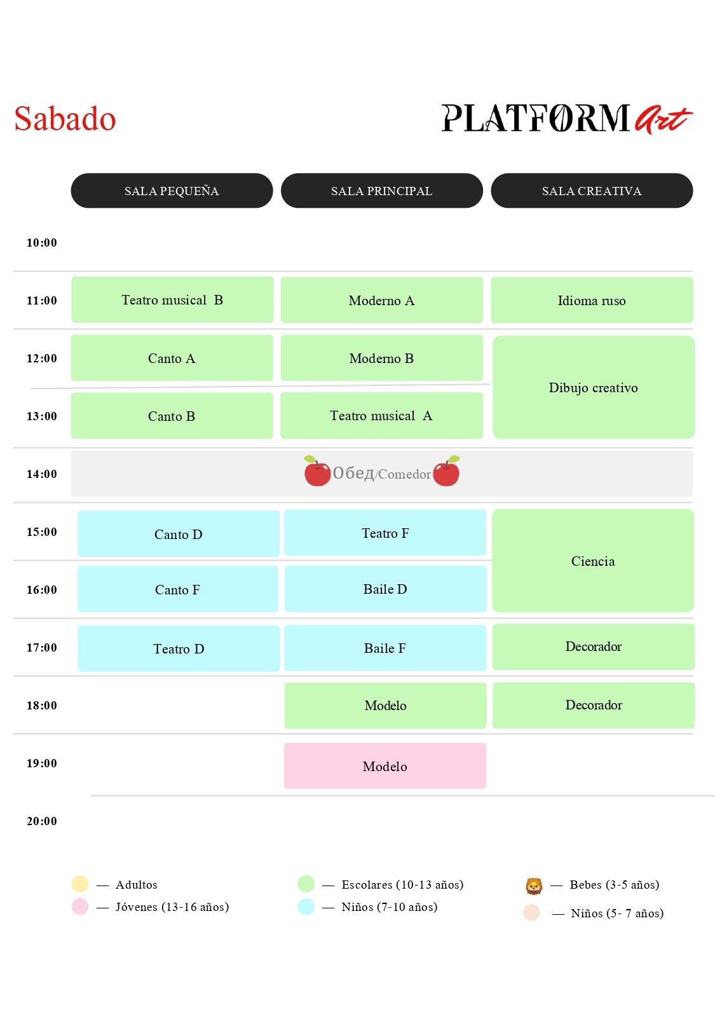Click the right red apple icon
Viewport: 715px width, 1033px height.
point(447,472)
